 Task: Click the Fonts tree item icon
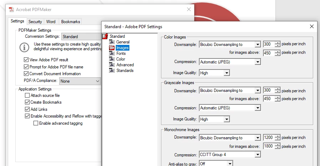[112, 53]
